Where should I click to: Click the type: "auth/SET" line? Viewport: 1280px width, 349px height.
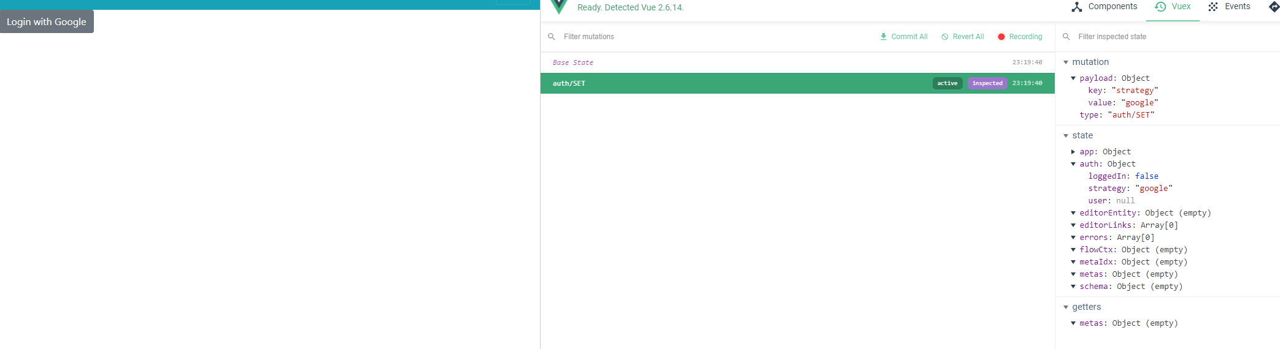(x=1117, y=115)
